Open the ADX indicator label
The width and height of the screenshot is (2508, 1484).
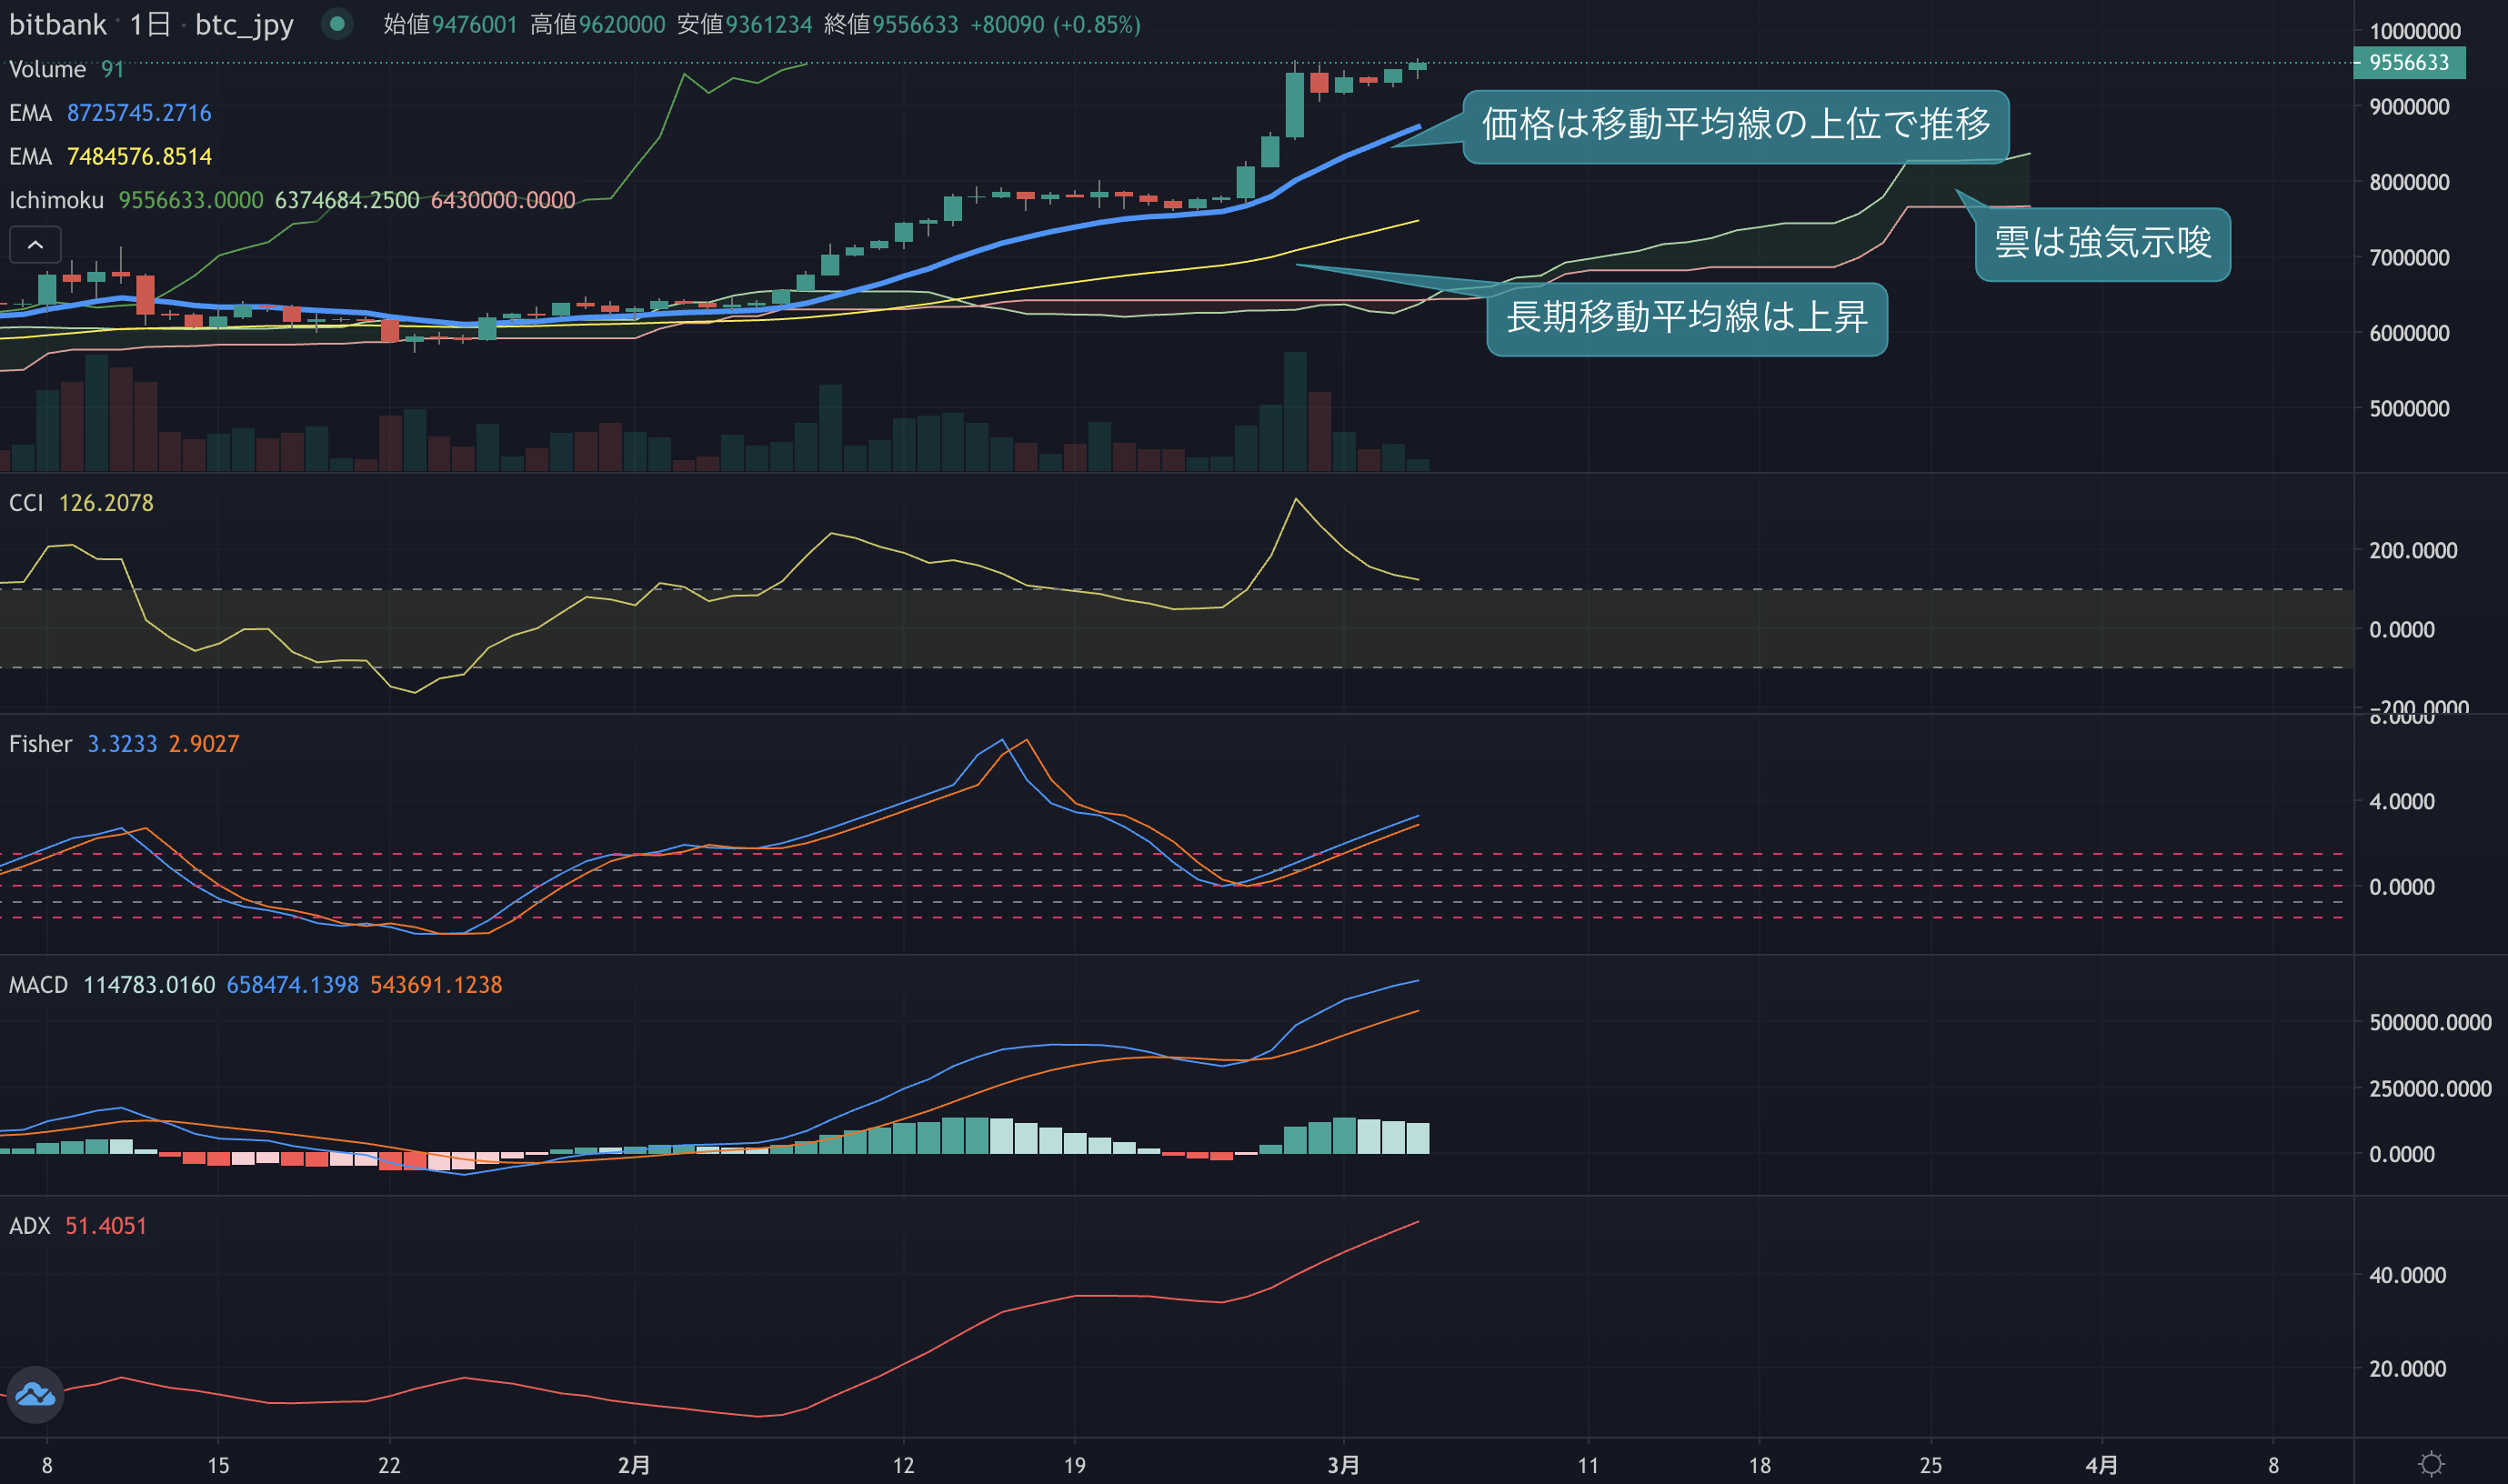pyautogui.click(x=29, y=1225)
